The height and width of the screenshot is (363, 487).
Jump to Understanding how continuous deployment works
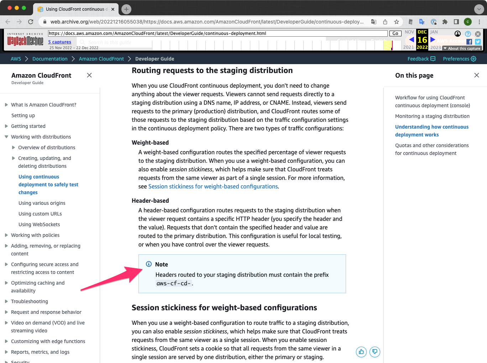[432, 131]
